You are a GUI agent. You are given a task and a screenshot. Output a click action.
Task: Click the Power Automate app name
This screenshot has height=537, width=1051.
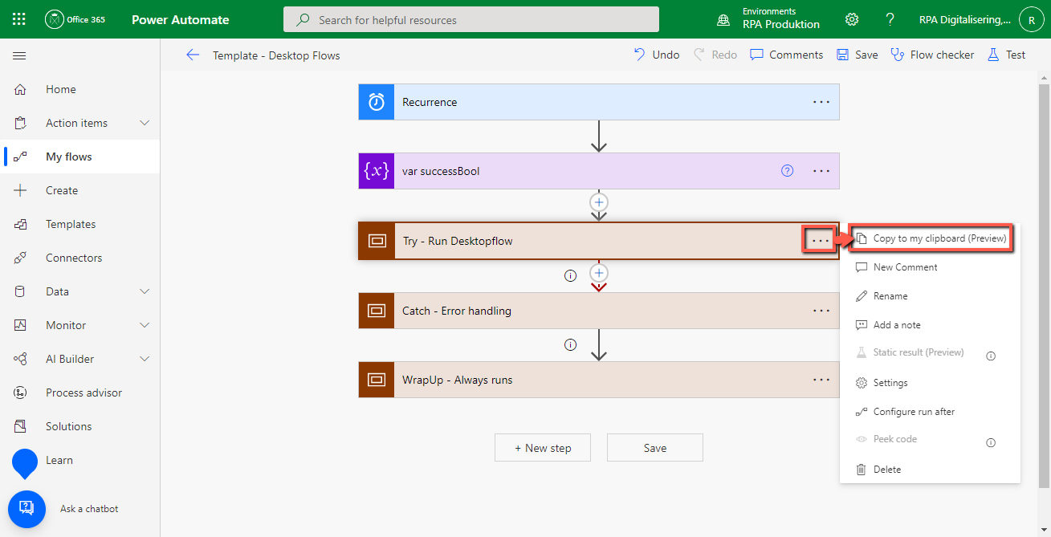coord(181,19)
